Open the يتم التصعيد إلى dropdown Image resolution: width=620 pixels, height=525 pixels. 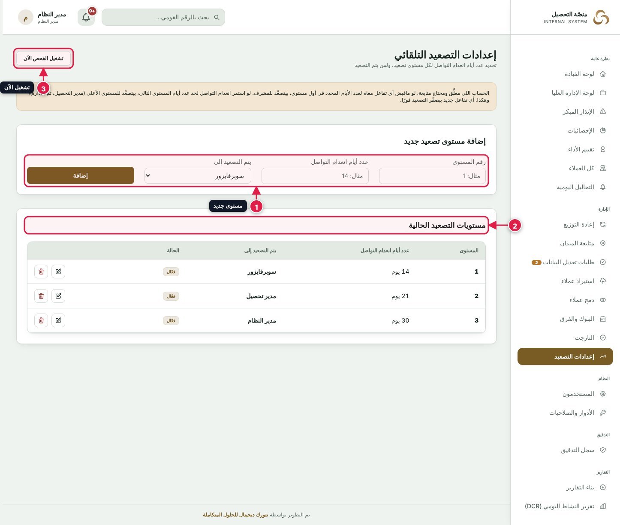click(x=198, y=176)
